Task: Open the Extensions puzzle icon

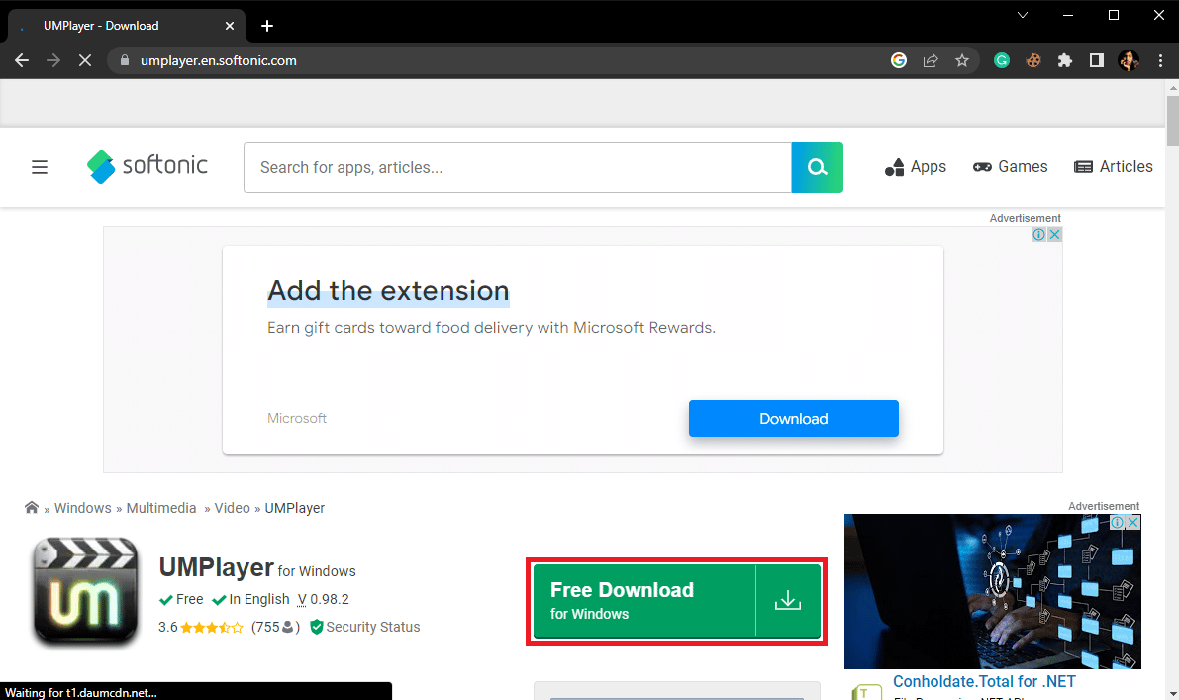Action: [1065, 60]
